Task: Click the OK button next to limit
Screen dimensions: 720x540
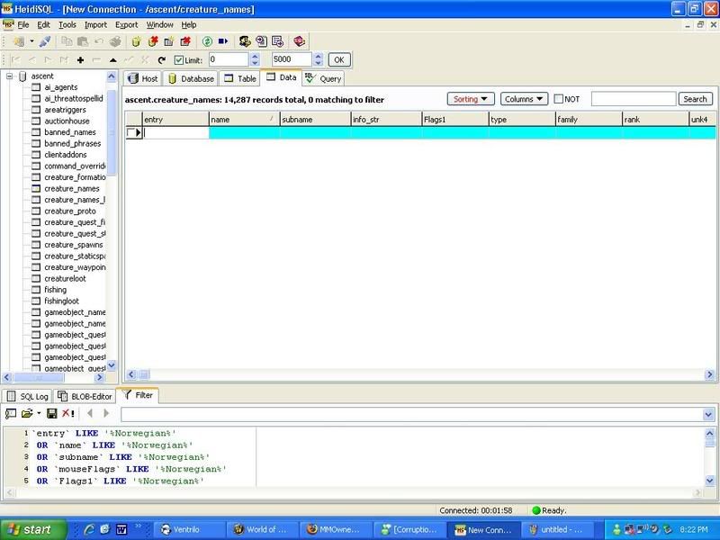Action: click(339, 59)
